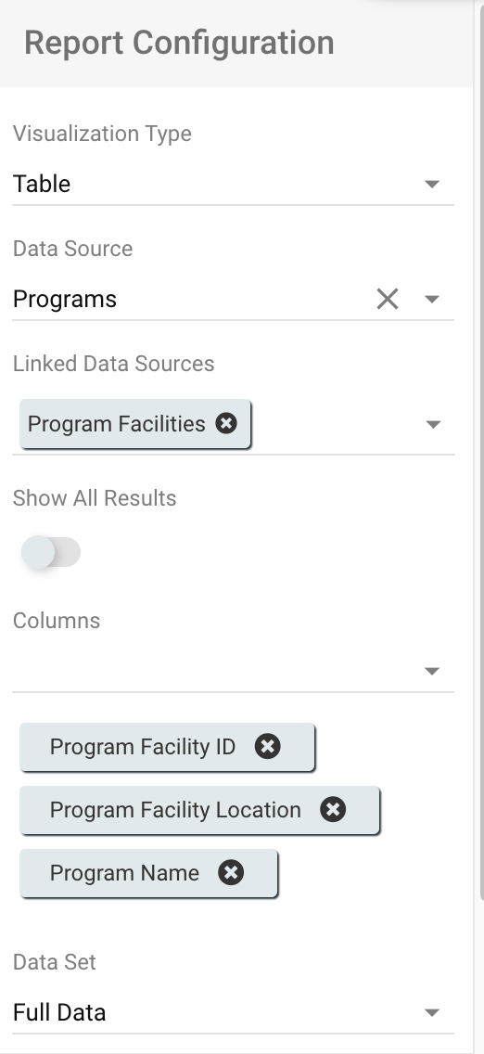Image resolution: width=484 pixels, height=1054 pixels.
Task: Click the Programs data source field
Action: [191, 299]
